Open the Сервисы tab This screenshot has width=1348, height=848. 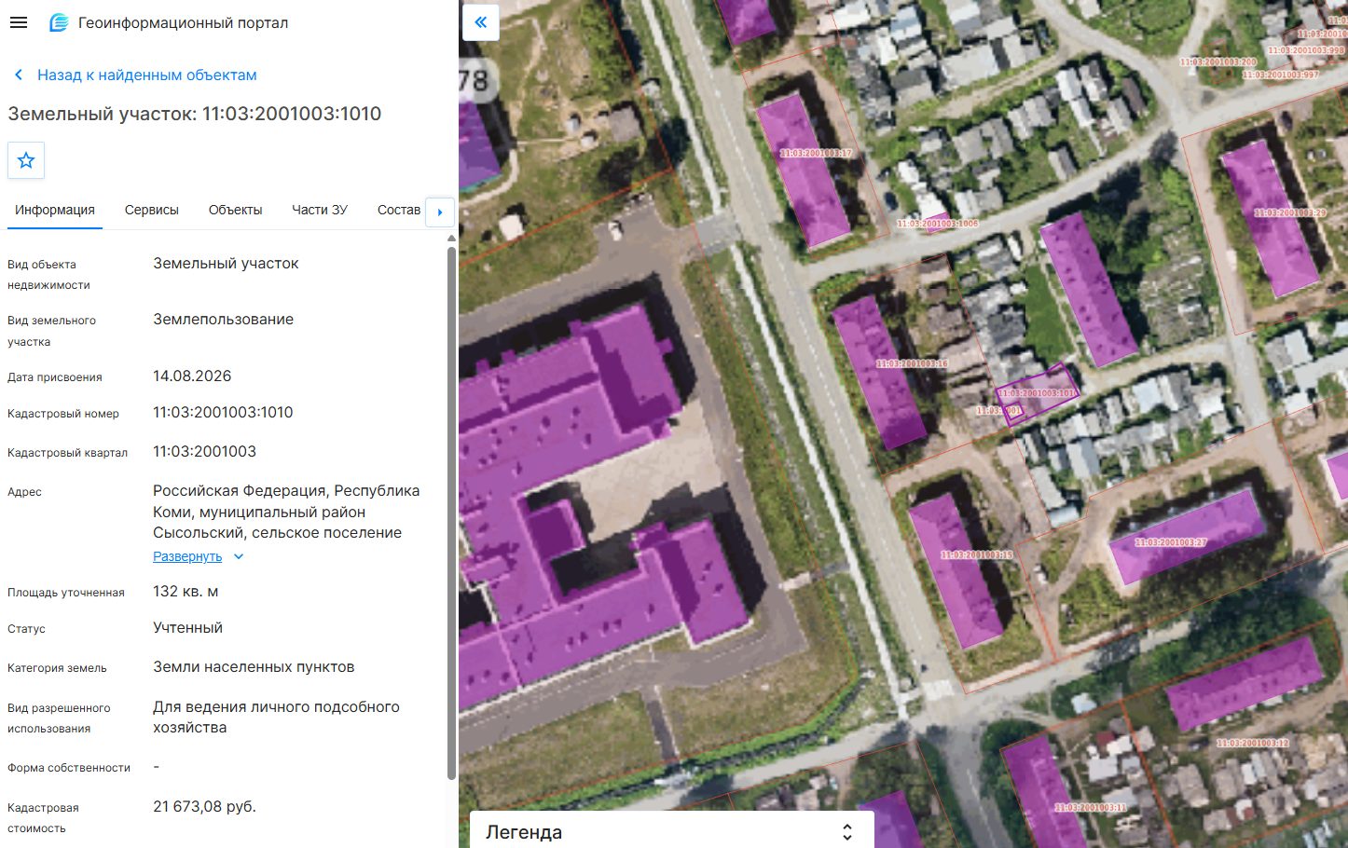[x=152, y=210]
